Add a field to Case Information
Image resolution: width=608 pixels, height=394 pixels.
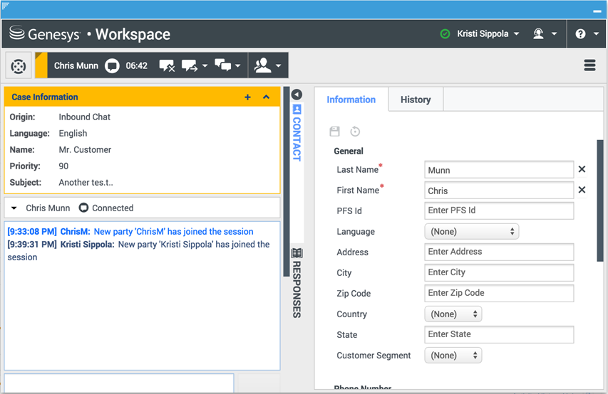[x=247, y=97]
